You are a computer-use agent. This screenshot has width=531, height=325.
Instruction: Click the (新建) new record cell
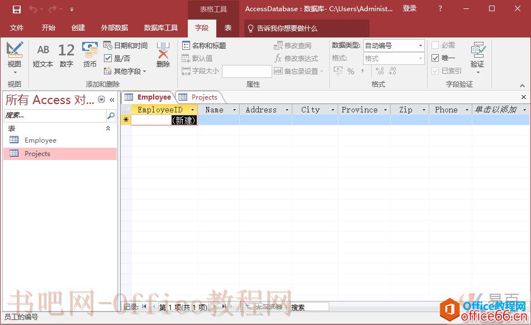point(164,120)
